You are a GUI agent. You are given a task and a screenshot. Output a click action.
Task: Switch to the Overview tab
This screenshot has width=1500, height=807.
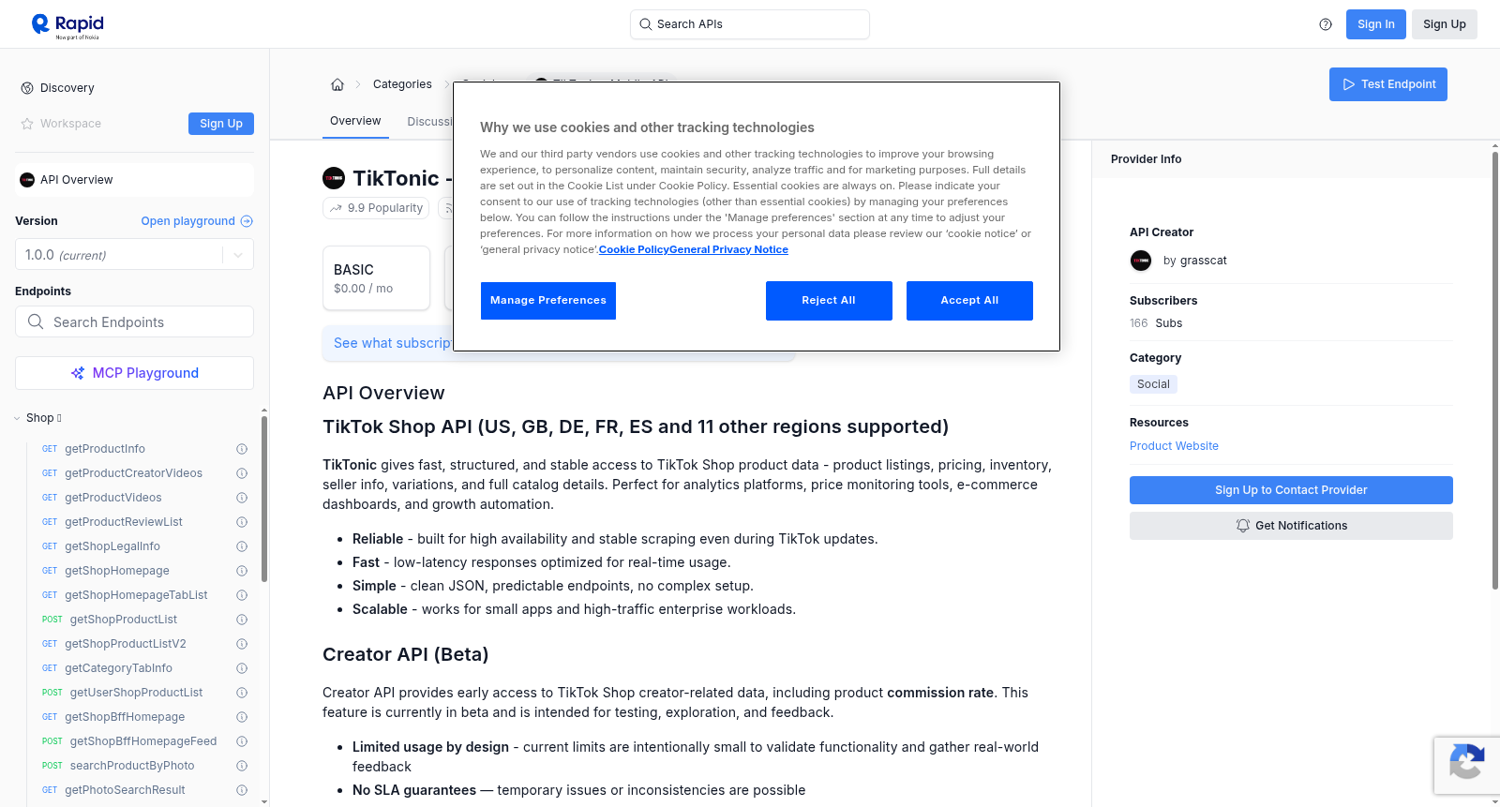pos(355,121)
